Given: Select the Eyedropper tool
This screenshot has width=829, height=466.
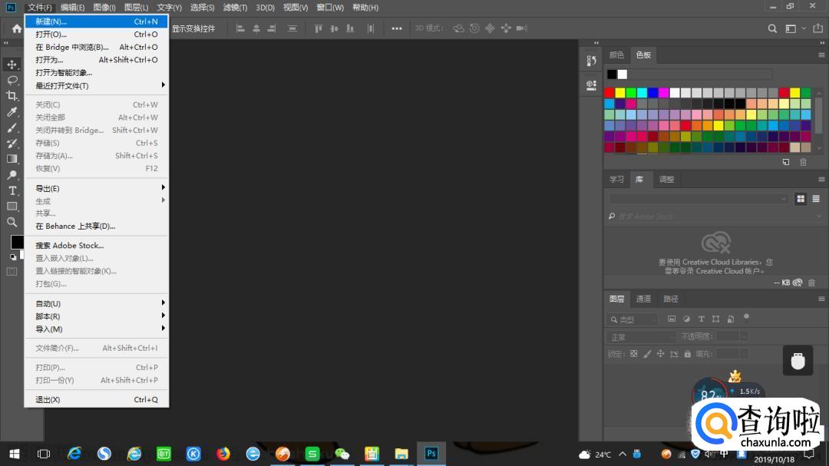Looking at the screenshot, I should 12,112.
